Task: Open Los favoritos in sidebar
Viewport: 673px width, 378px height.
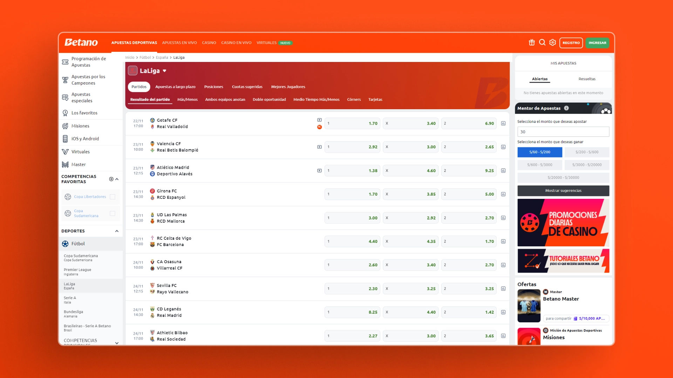Action: tap(91, 113)
